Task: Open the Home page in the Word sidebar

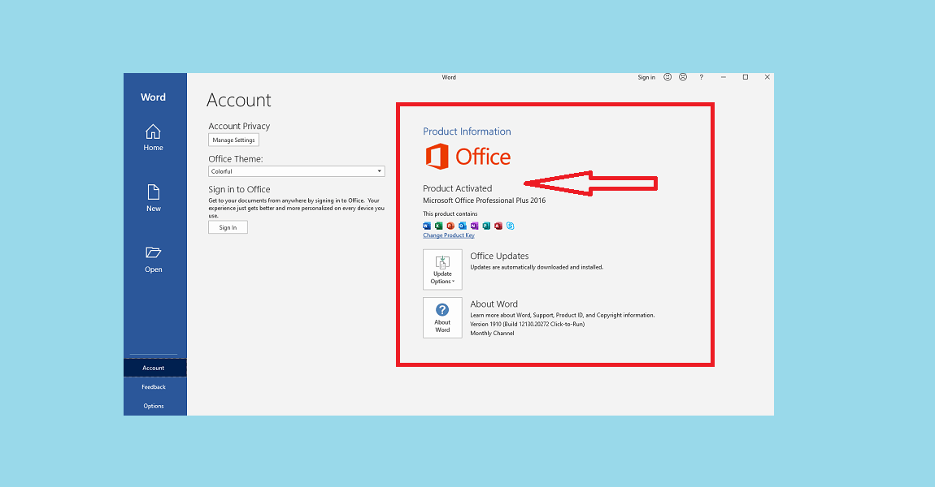Action: pyautogui.click(x=153, y=137)
